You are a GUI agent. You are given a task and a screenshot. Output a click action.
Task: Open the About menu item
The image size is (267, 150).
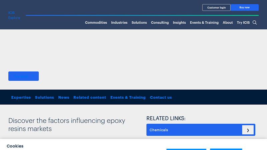point(228,23)
